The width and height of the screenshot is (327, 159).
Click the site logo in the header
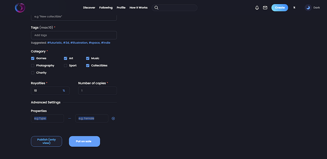tap(20, 8)
